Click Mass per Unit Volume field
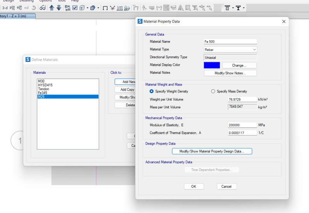Screen dimensions: 309x213 pyautogui.click(x=243, y=107)
